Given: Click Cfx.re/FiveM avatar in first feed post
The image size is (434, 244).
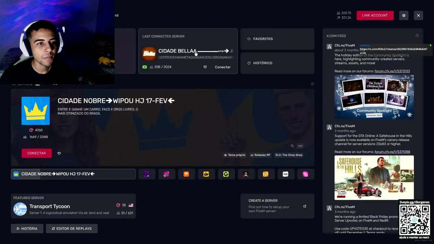Looking at the screenshot, I should 329,47.
